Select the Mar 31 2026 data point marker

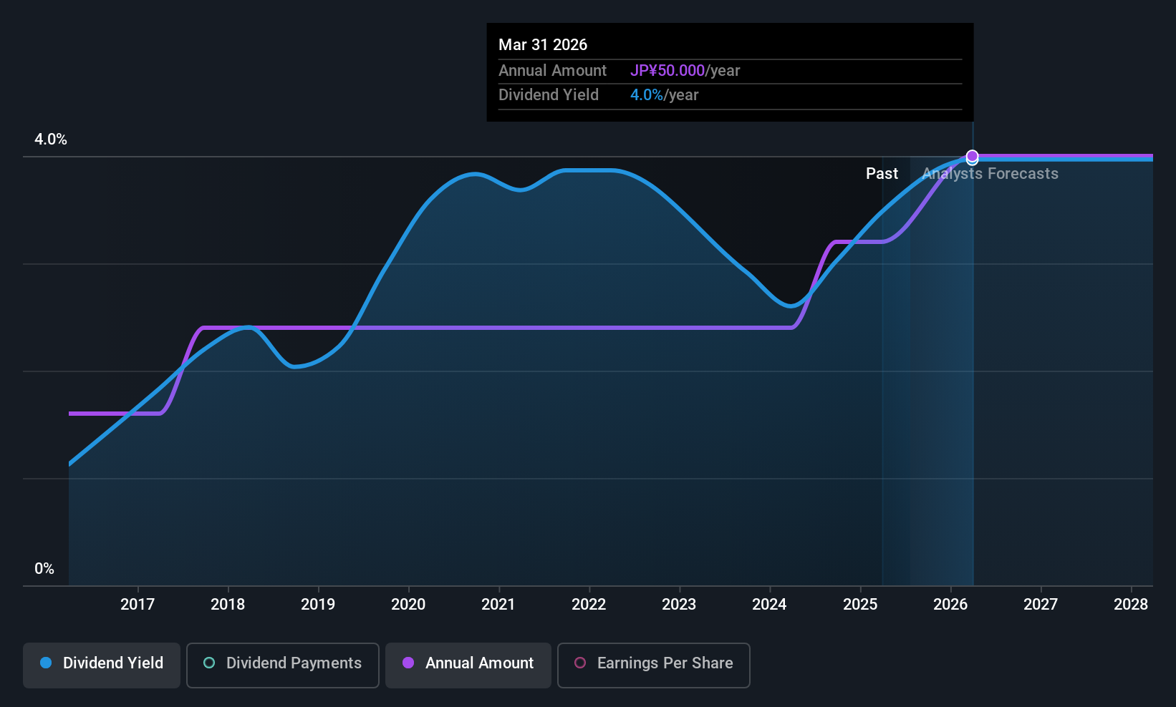(x=972, y=156)
